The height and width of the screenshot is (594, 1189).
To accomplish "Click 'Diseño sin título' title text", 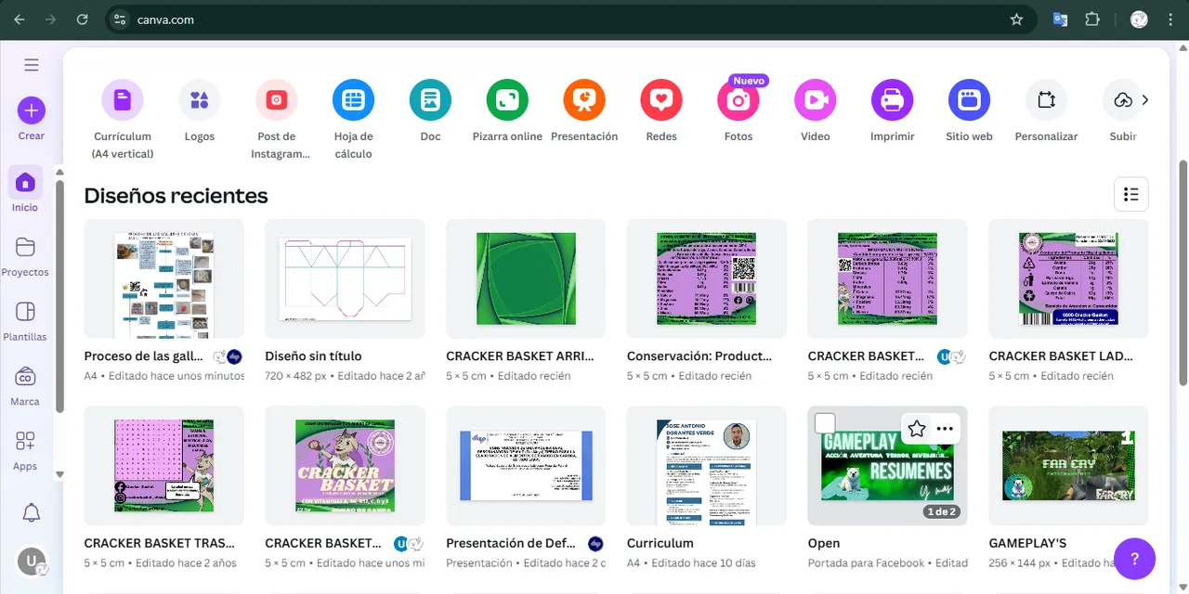I will (x=313, y=356).
